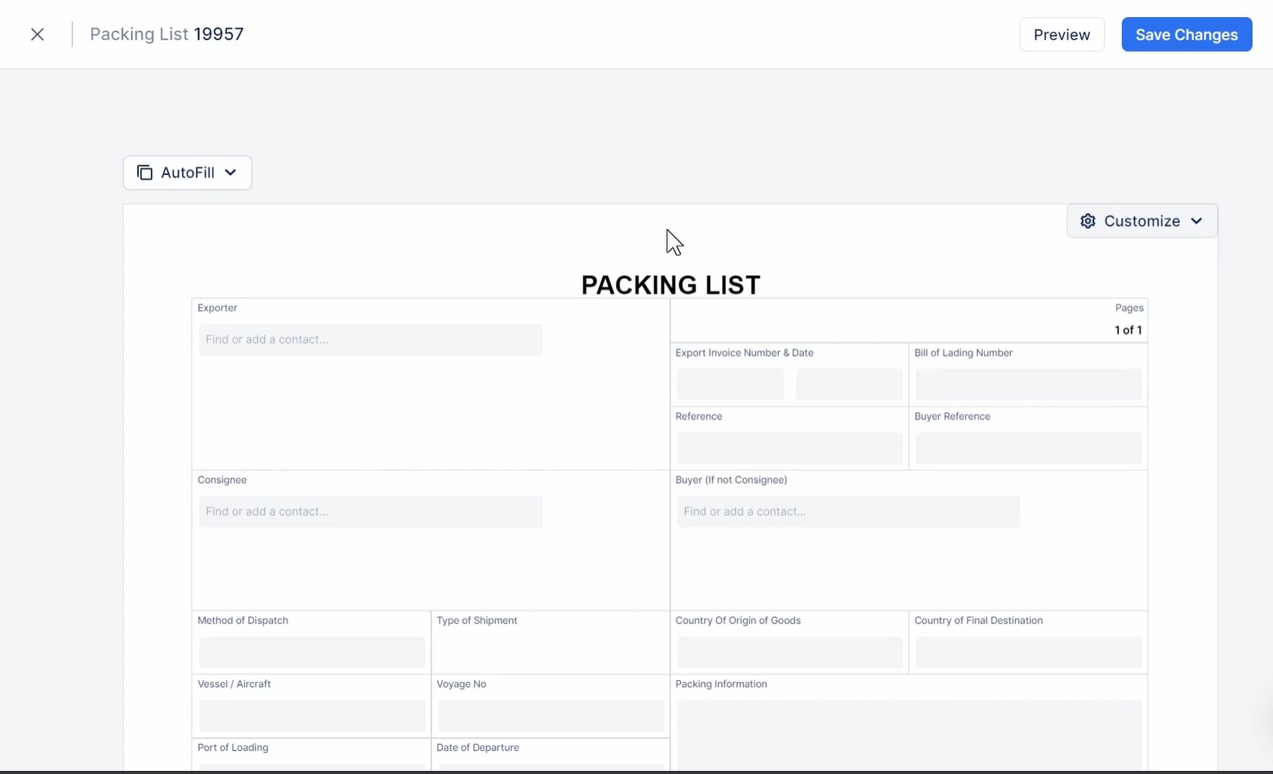Click the Bill of Lading Number field
This screenshot has height=774, width=1273.
[x=1028, y=384]
